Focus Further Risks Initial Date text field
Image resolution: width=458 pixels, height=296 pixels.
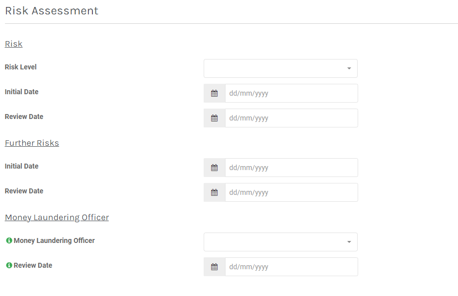coord(292,168)
